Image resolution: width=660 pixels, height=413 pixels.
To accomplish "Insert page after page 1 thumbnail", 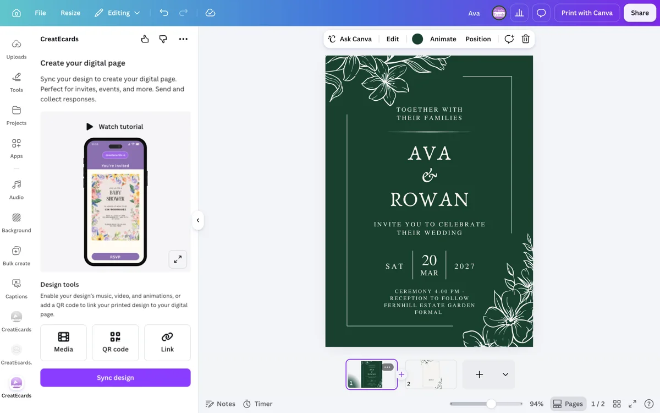I will 402,374.
